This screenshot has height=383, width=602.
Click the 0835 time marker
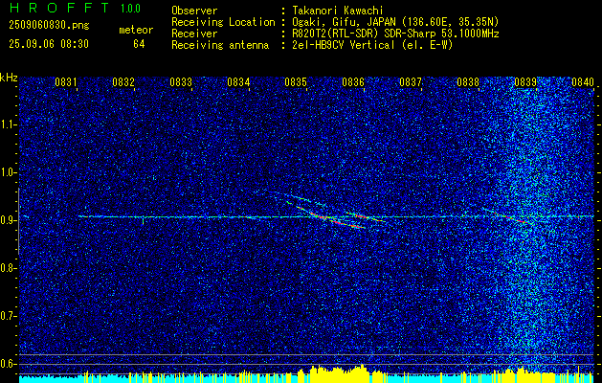296,82
